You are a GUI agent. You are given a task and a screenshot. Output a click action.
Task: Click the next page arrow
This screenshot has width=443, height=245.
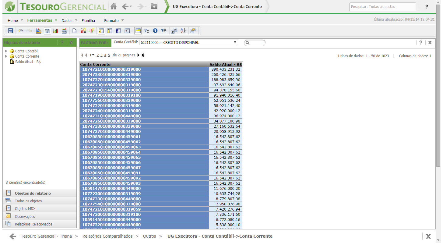pos(139,55)
